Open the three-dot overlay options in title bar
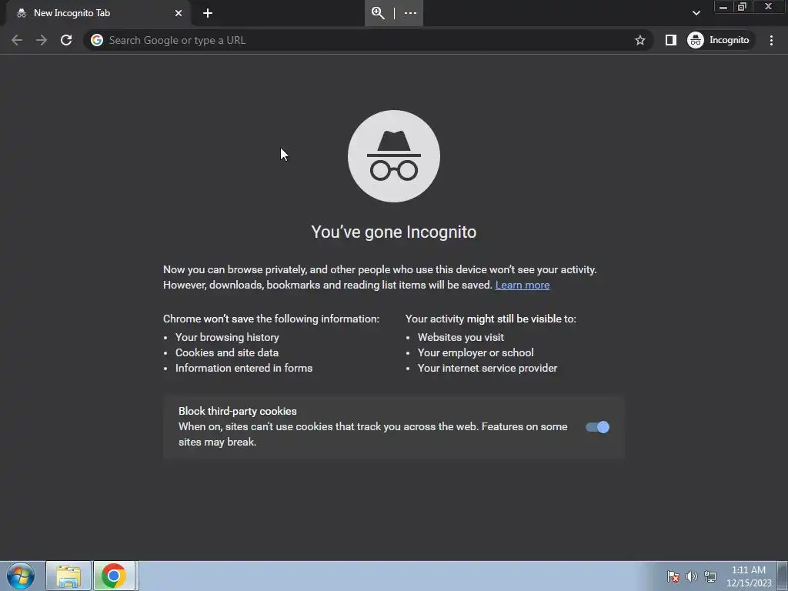The height and width of the screenshot is (591, 788). pyautogui.click(x=410, y=13)
